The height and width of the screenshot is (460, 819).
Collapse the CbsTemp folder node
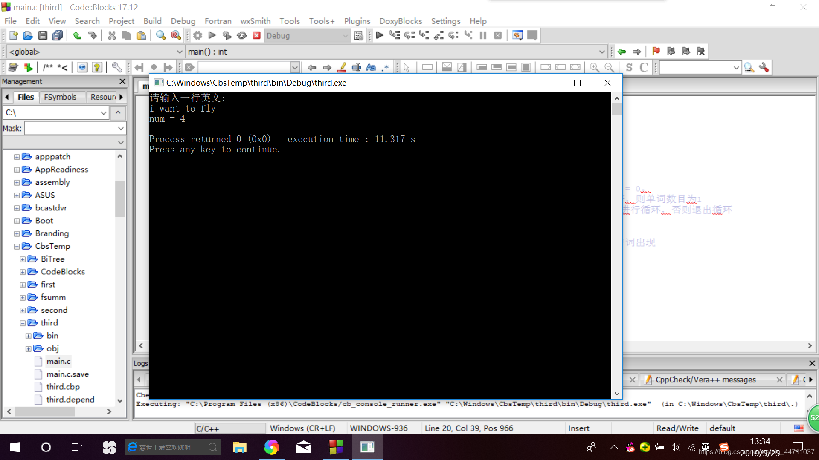click(17, 246)
